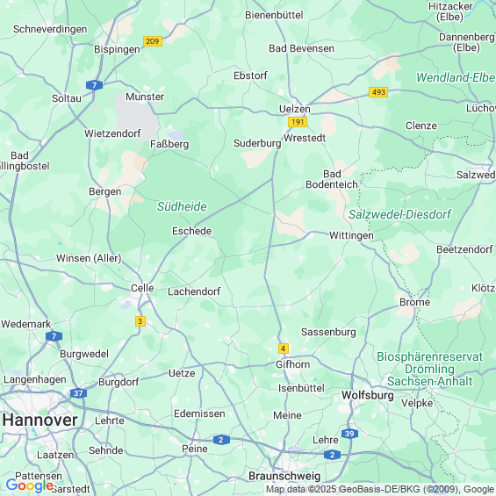
Task: Click the blue A7 shield near Soltau
Action: tap(94, 85)
